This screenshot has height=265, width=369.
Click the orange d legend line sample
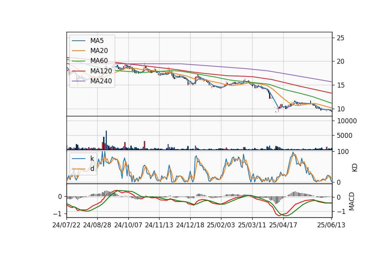[79, 169]
